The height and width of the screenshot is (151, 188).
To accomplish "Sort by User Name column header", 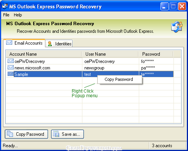I will coord(110,54).
